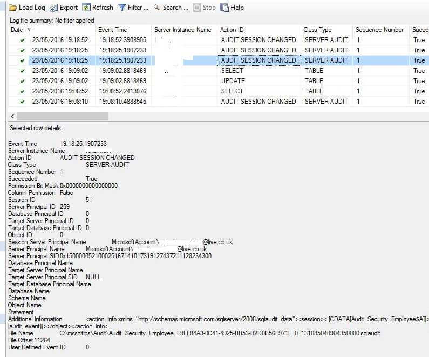Click the Refresh icon in toolbar

pos(86,8)
